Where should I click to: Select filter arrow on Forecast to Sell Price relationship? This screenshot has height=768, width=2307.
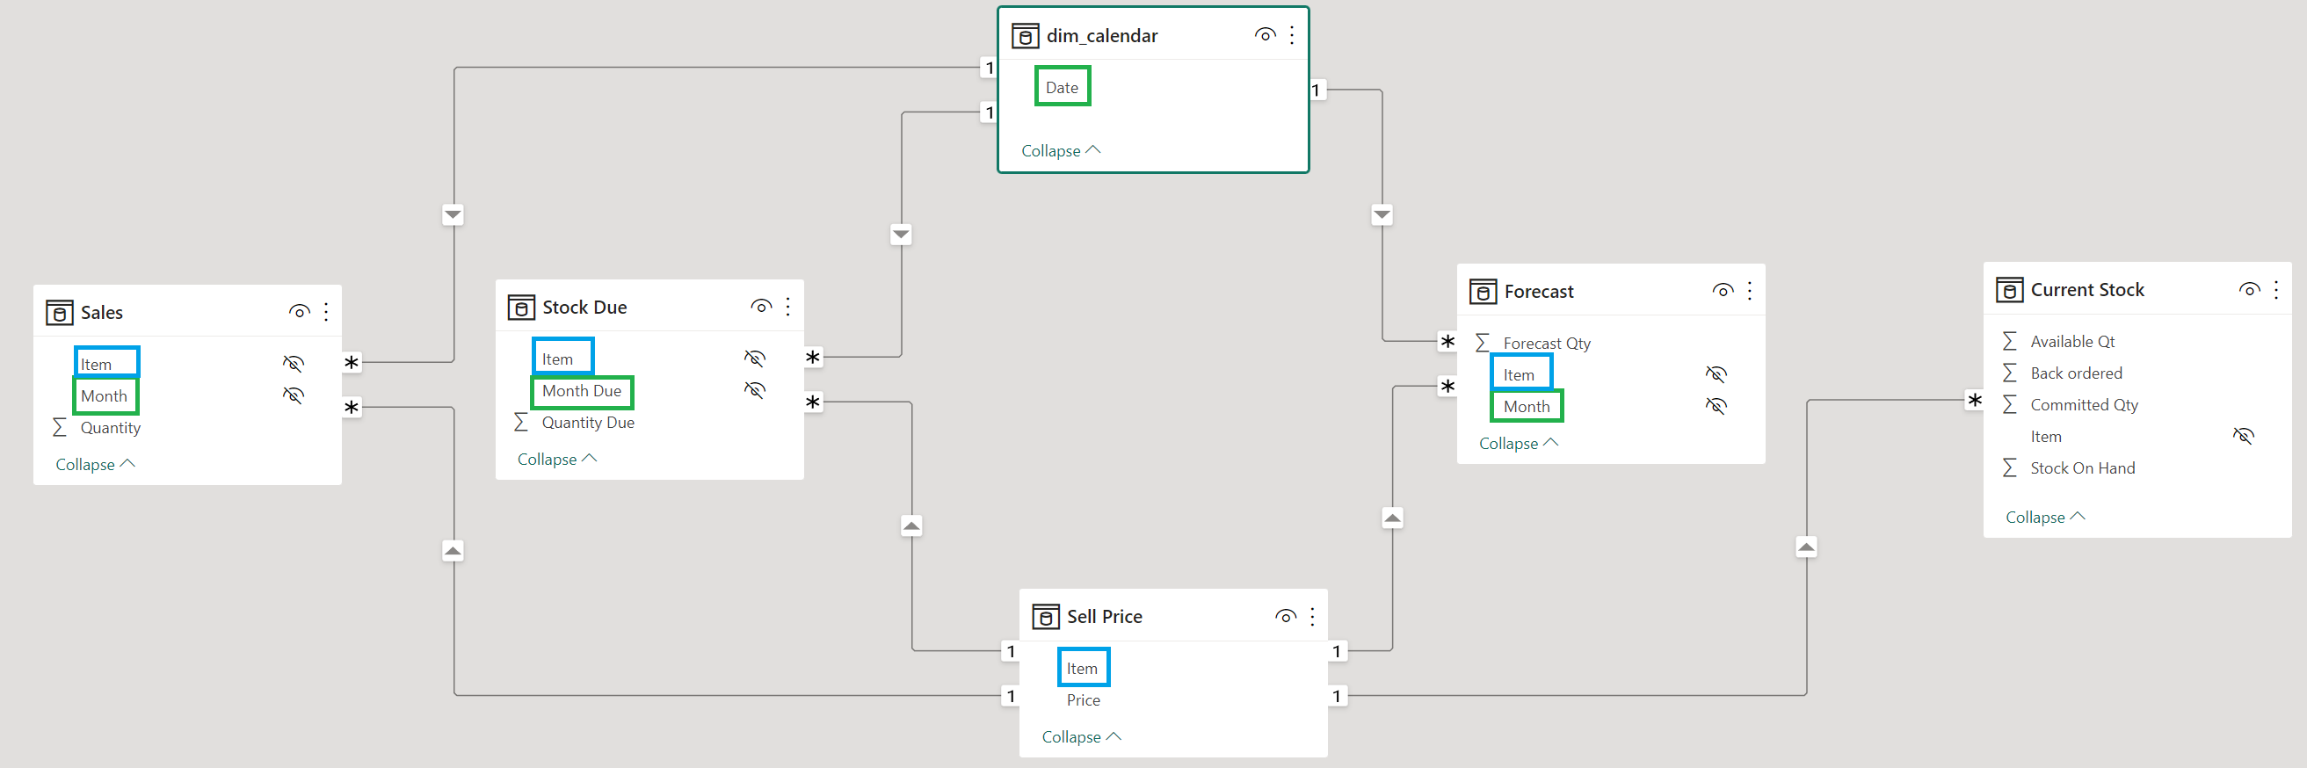click(x=1393, y=518)
